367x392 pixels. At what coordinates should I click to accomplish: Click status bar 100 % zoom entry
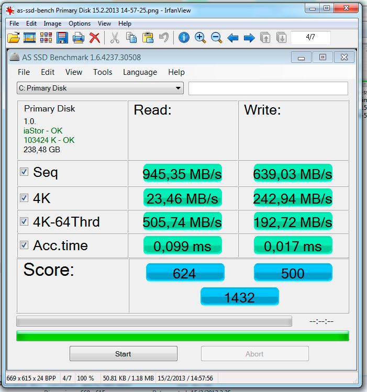[85, 378]
